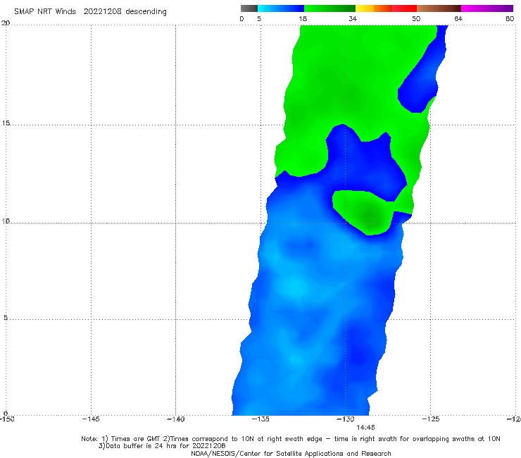Click the light cyan low-wind spot near 7N

(x=294, y=287)
